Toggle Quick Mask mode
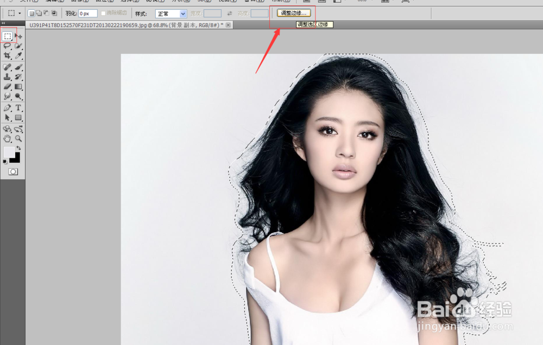The image size is (543, 345). point(13,171)
